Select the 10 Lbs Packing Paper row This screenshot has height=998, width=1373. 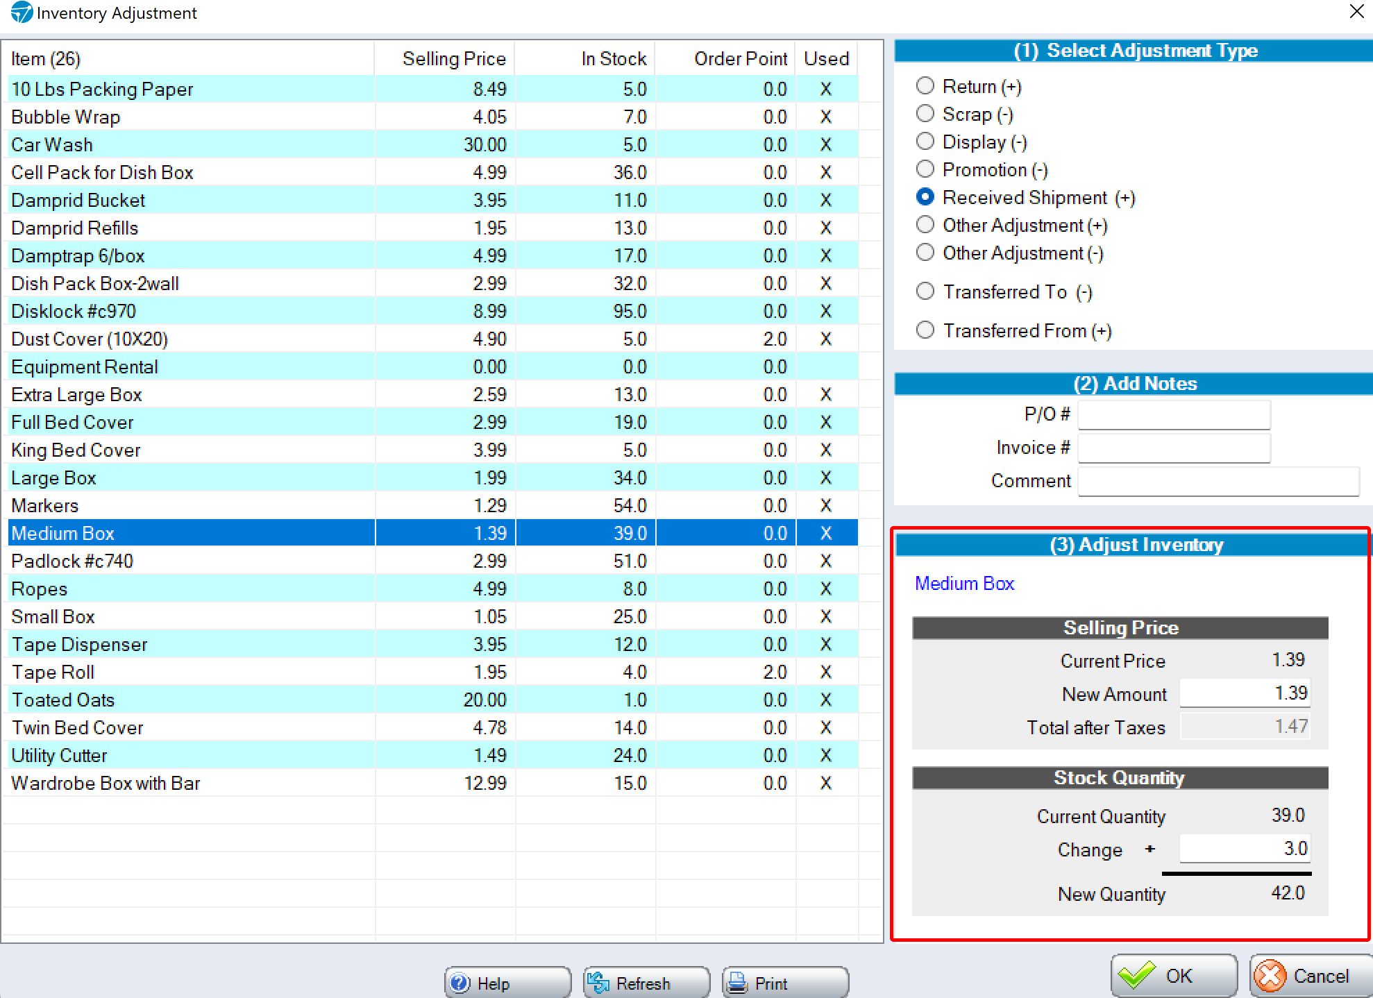click(433, 89)
